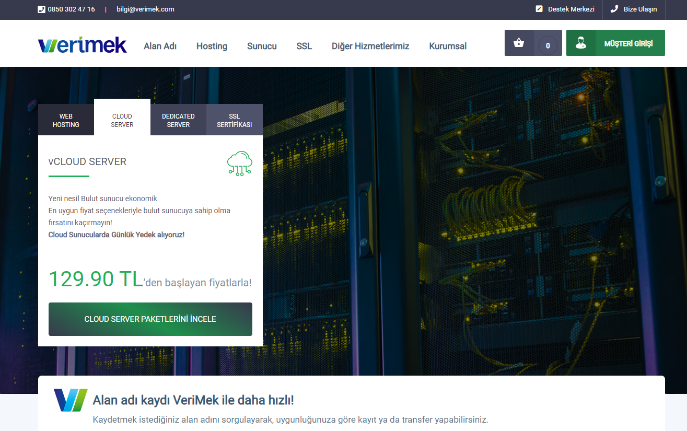Call the number 0850 302 47 16
The height and width of the screenshot is (431, 687).
point(71,9)
